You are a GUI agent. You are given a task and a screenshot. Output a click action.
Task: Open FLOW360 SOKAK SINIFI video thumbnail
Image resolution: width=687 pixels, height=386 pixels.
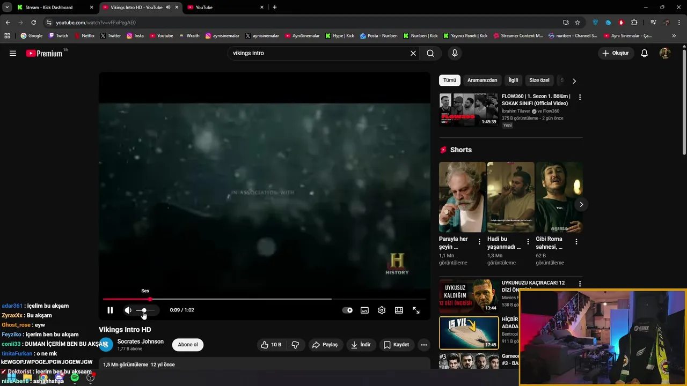coord(469,110)
